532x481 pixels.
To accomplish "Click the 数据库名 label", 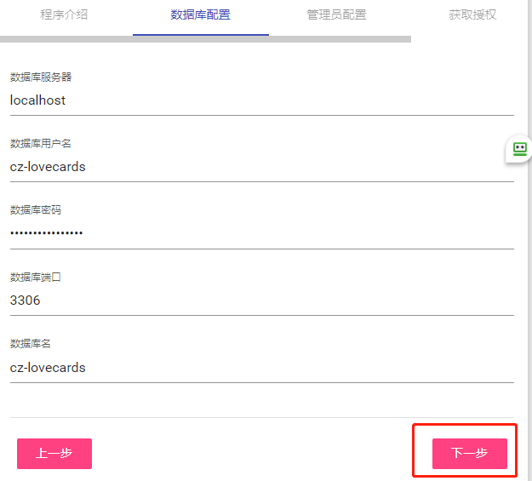I will (x=31, y=343).
